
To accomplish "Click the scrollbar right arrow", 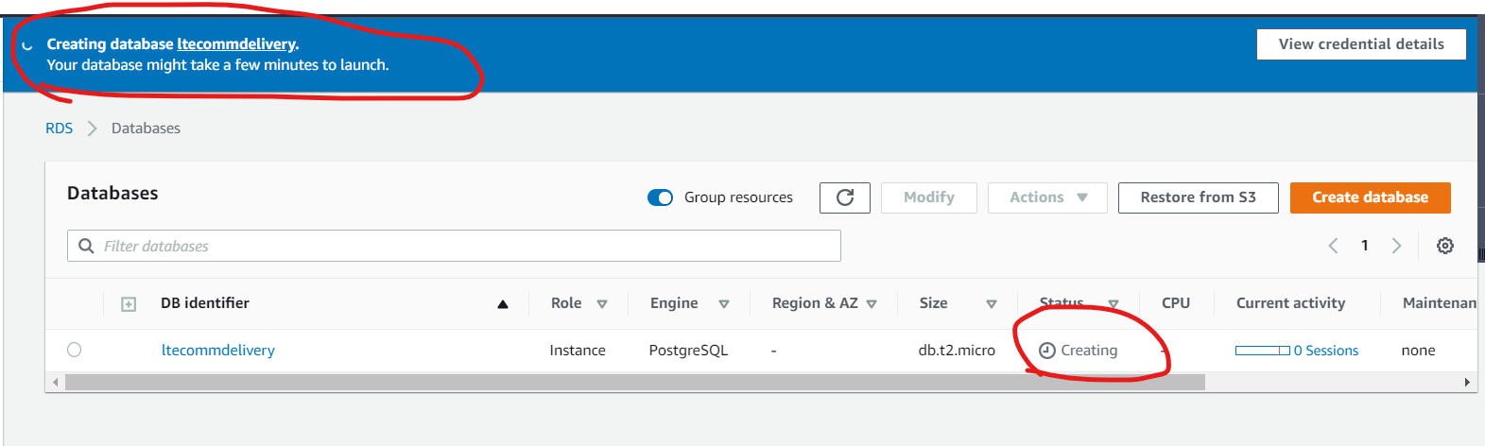I will click(1467, 383).
